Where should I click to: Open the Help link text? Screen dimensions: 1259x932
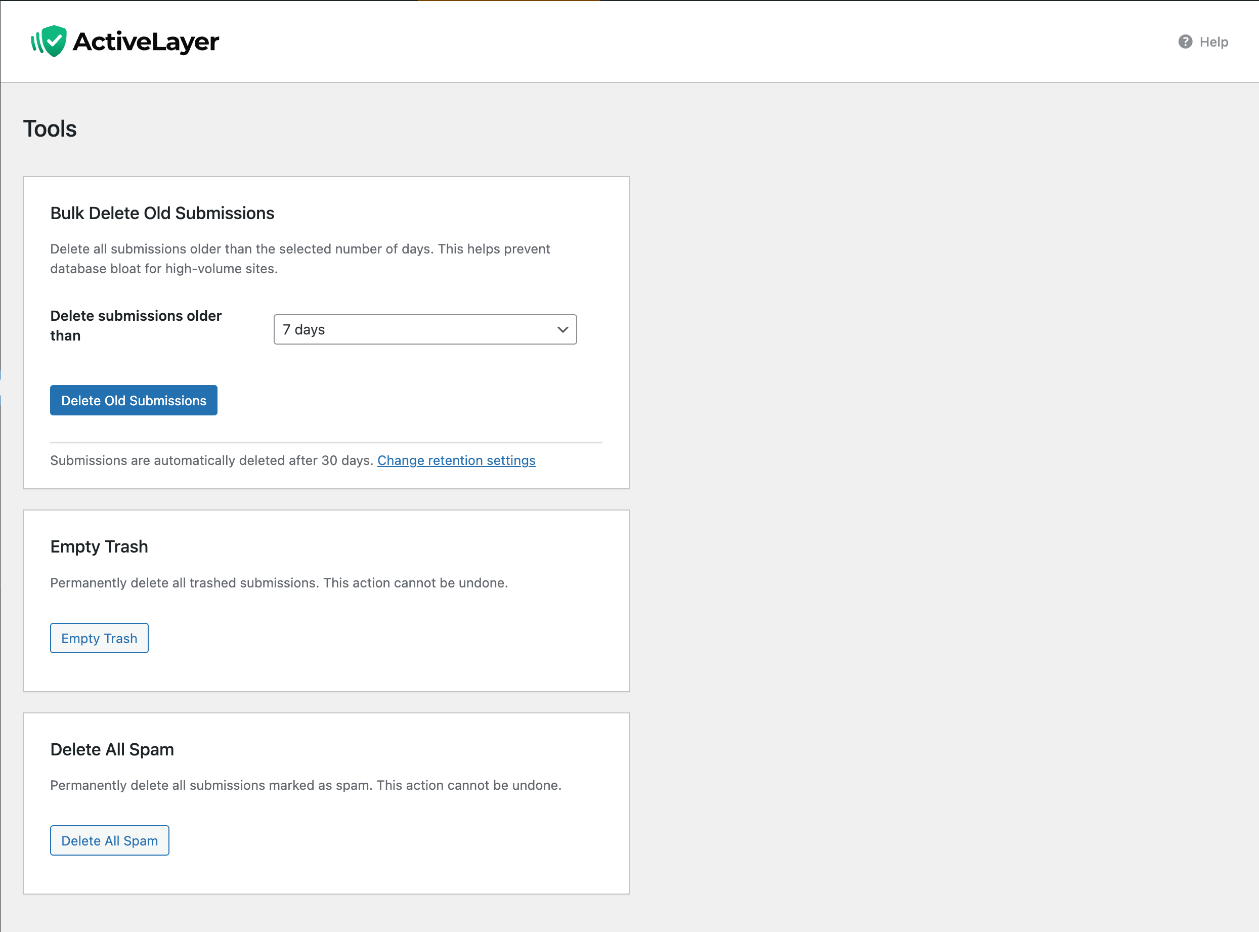click(1213, 42)
